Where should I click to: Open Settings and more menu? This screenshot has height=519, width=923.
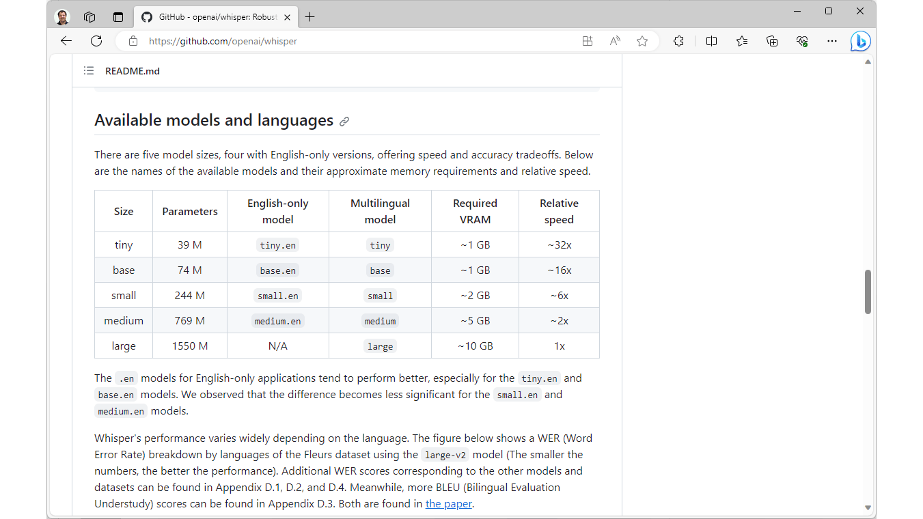point(831,41)
